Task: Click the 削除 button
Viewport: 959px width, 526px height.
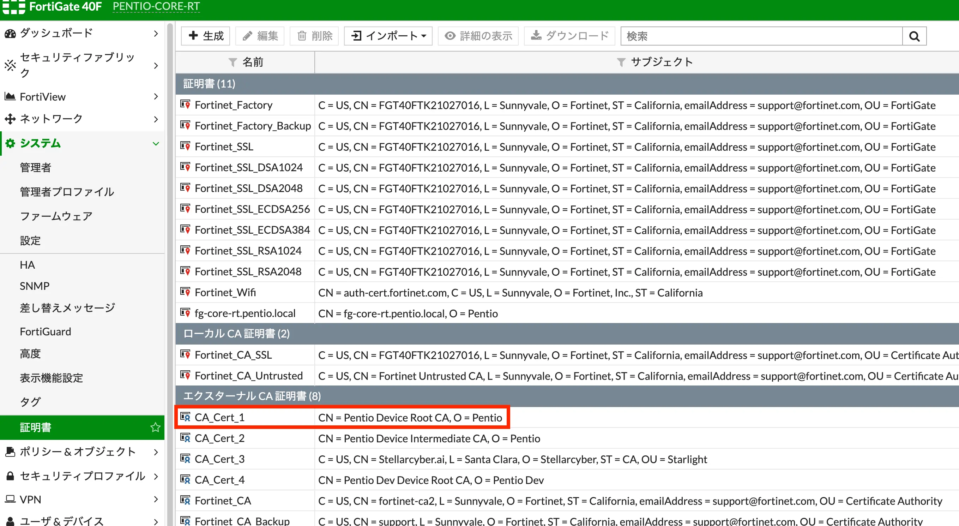Action: pyautogui.click(x=314, y=36)
